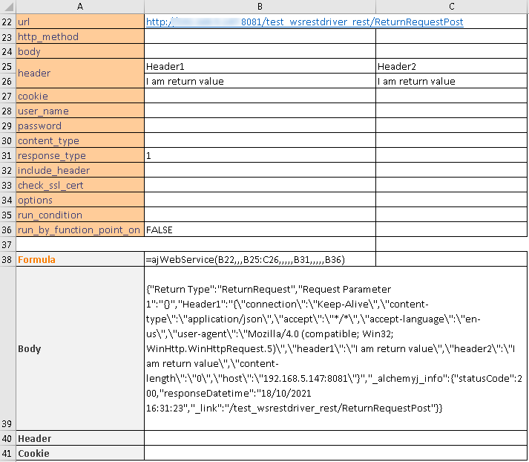
Task: Select the FALSE value cell
Action: (260, 230)
